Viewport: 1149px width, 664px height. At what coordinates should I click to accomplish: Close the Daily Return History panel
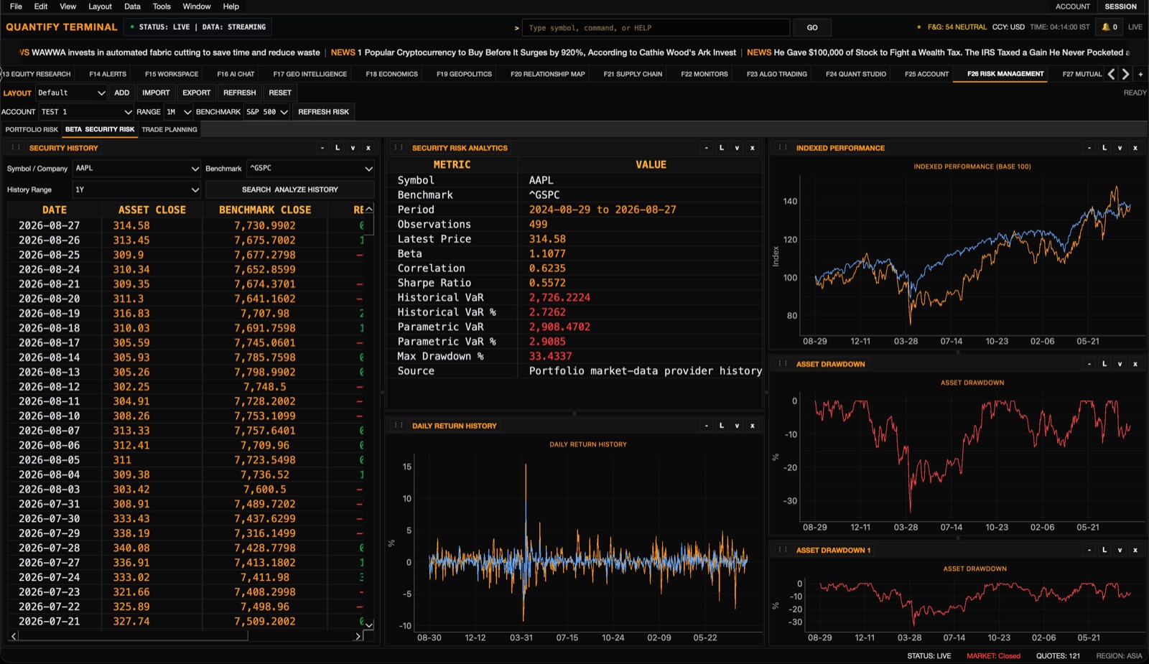pyautogui.click(x=753, y=426)
